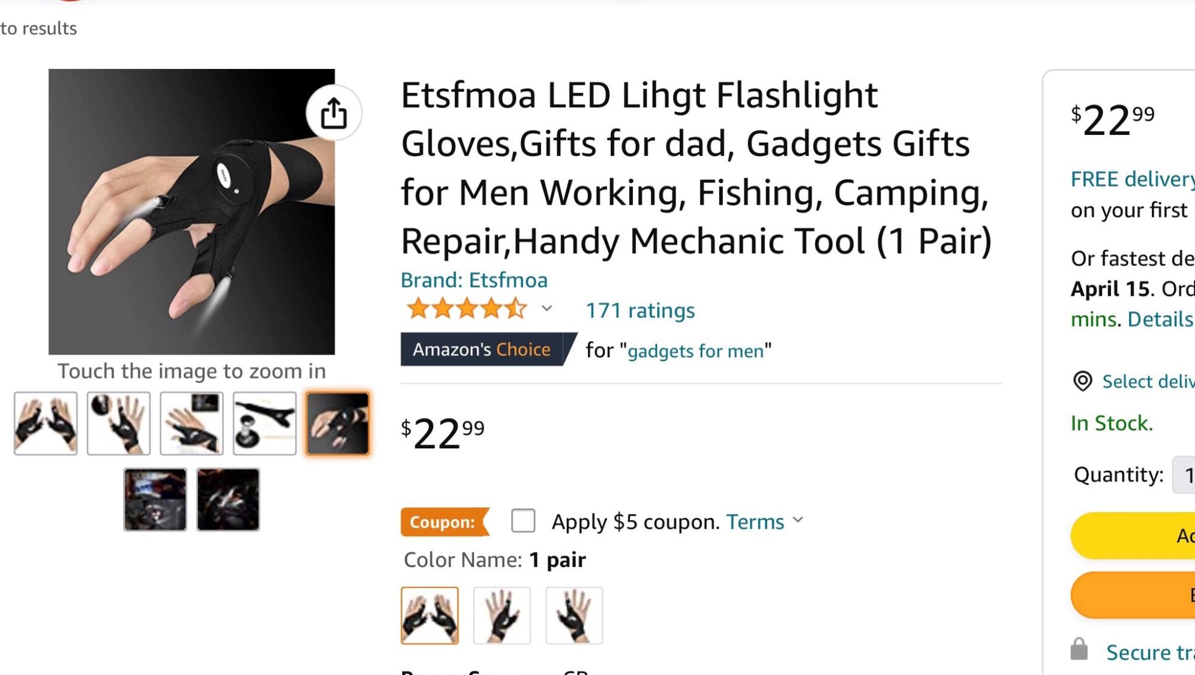
Task: Select second thumbnail with glove and light
Action: pyautogui.click(x=119, y=424)
